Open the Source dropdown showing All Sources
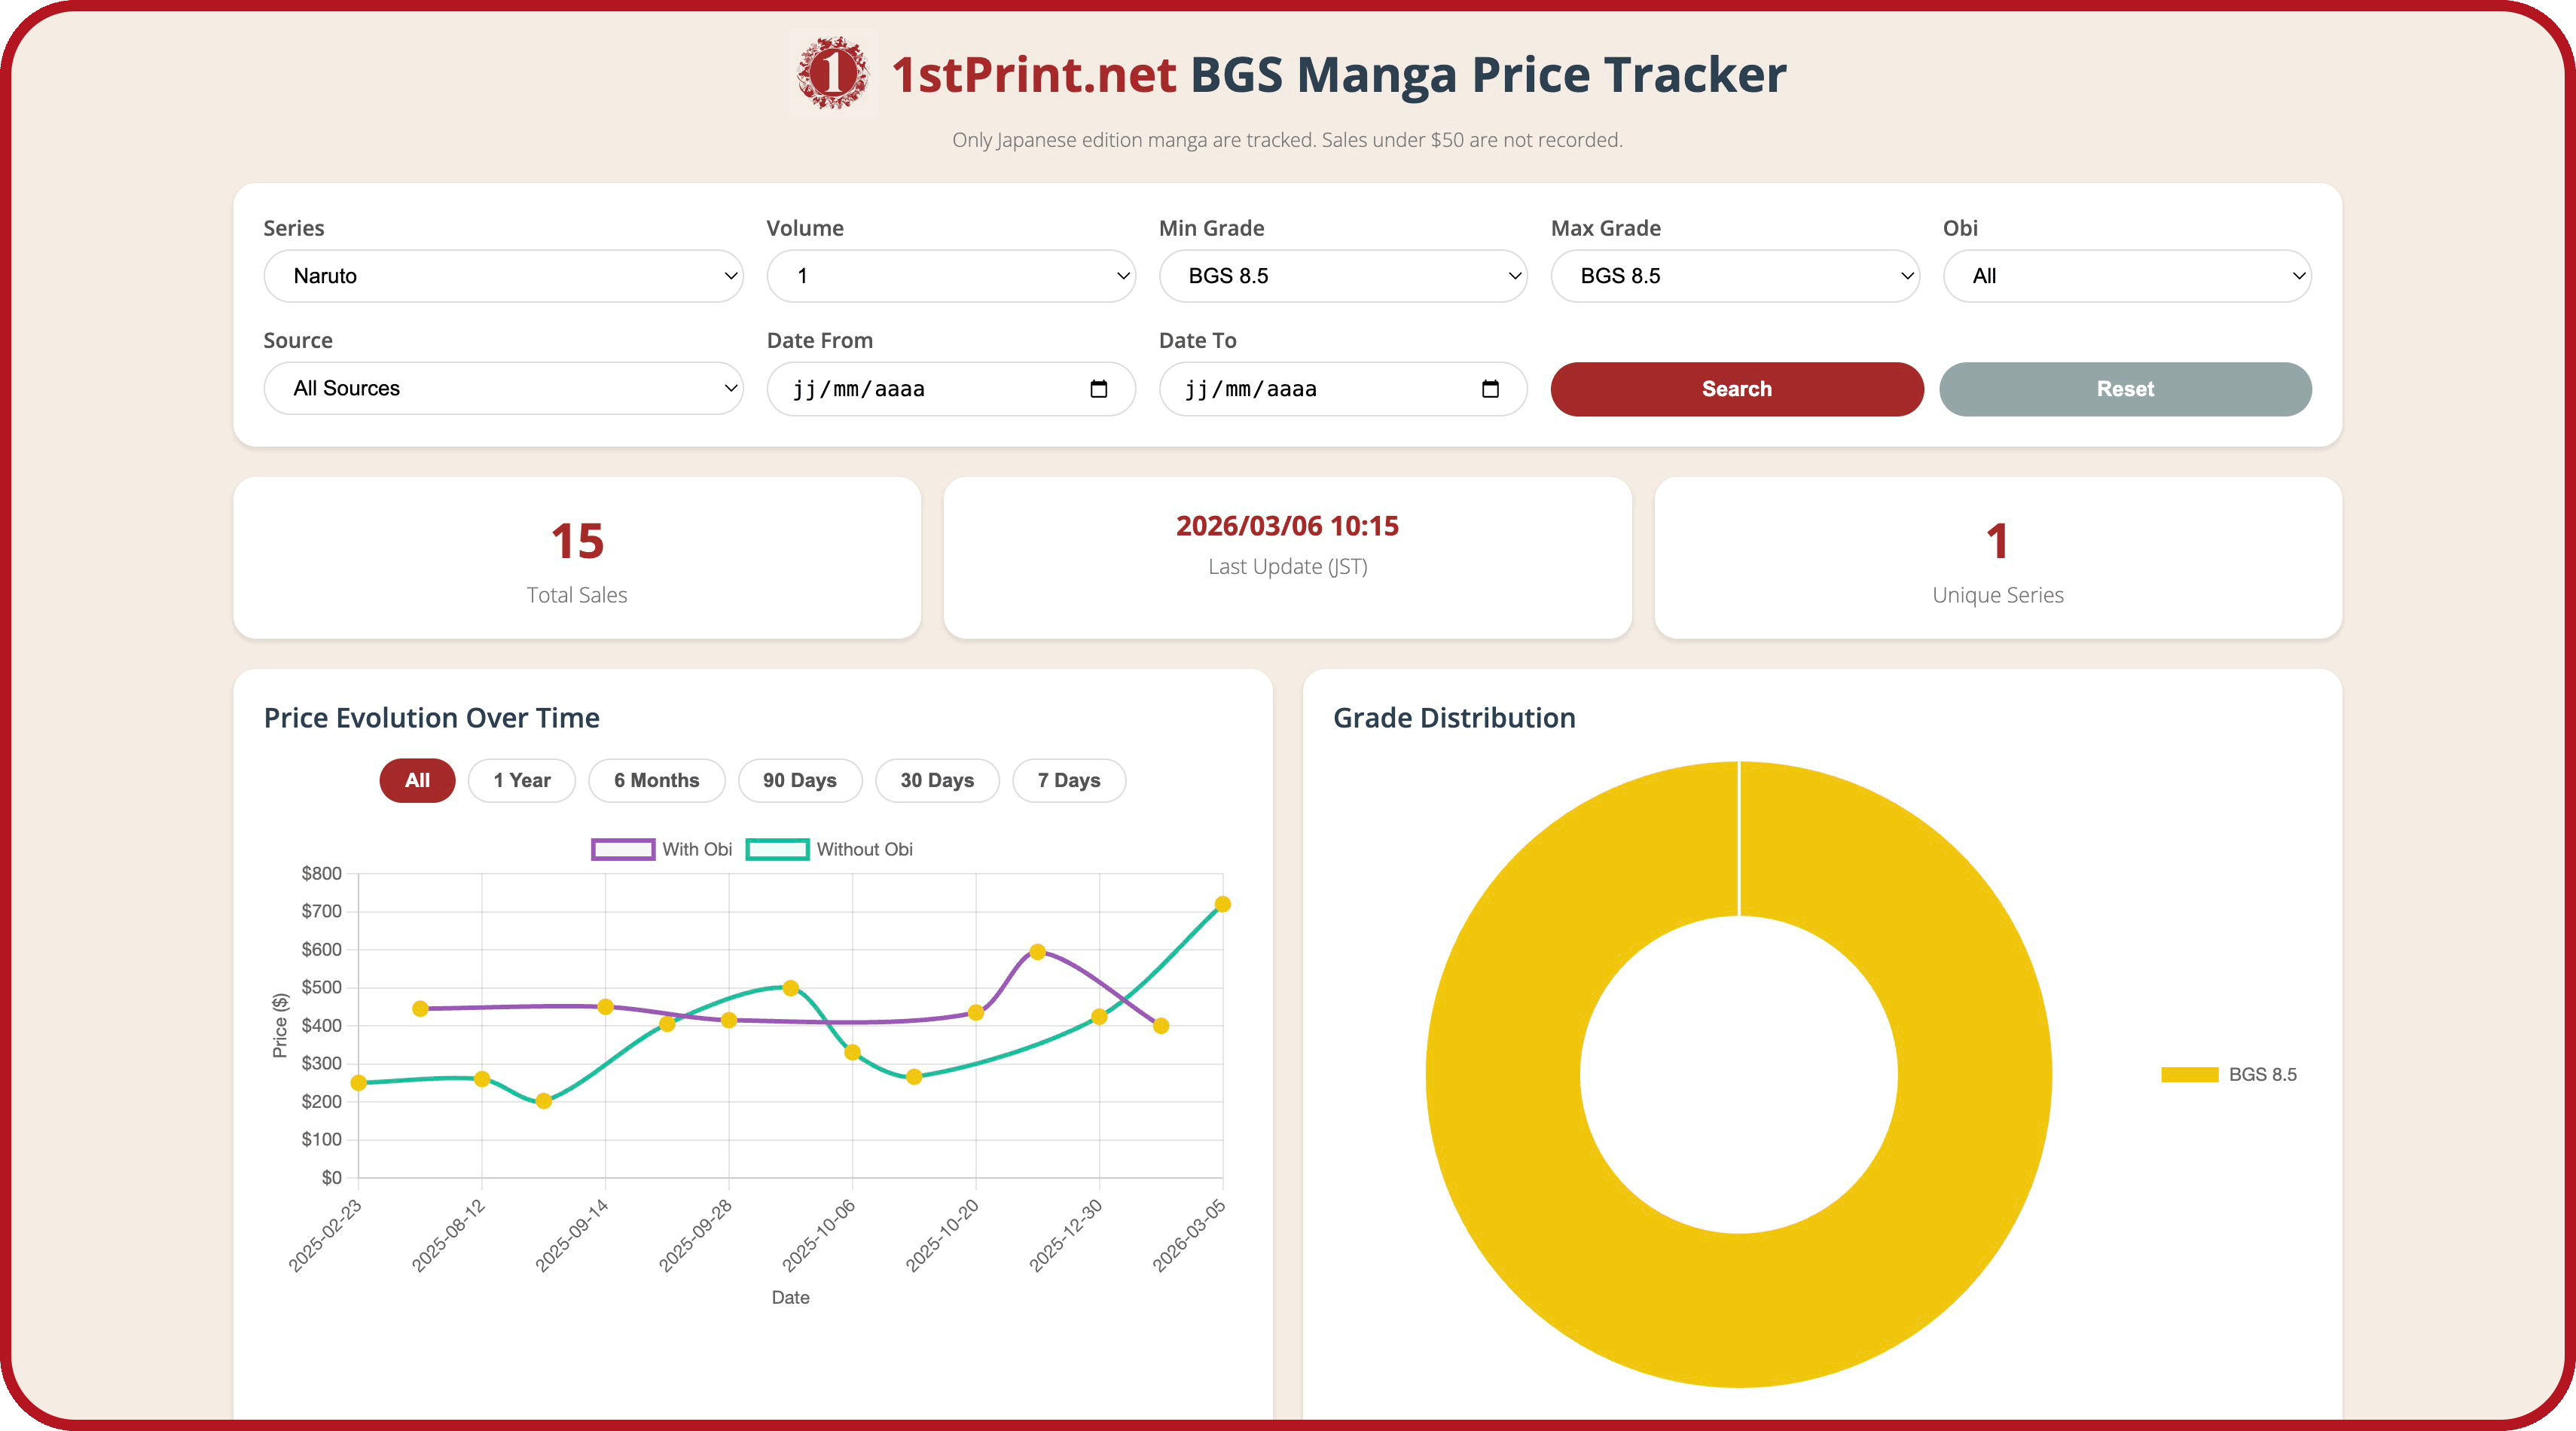Image resolution: width=2576 pixels, height=1431 pixels. [x=503, y=389]
